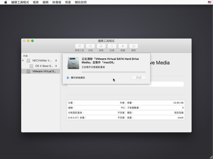
Task: Click the 固定型態 type value
Action: (x=179, y=113)
